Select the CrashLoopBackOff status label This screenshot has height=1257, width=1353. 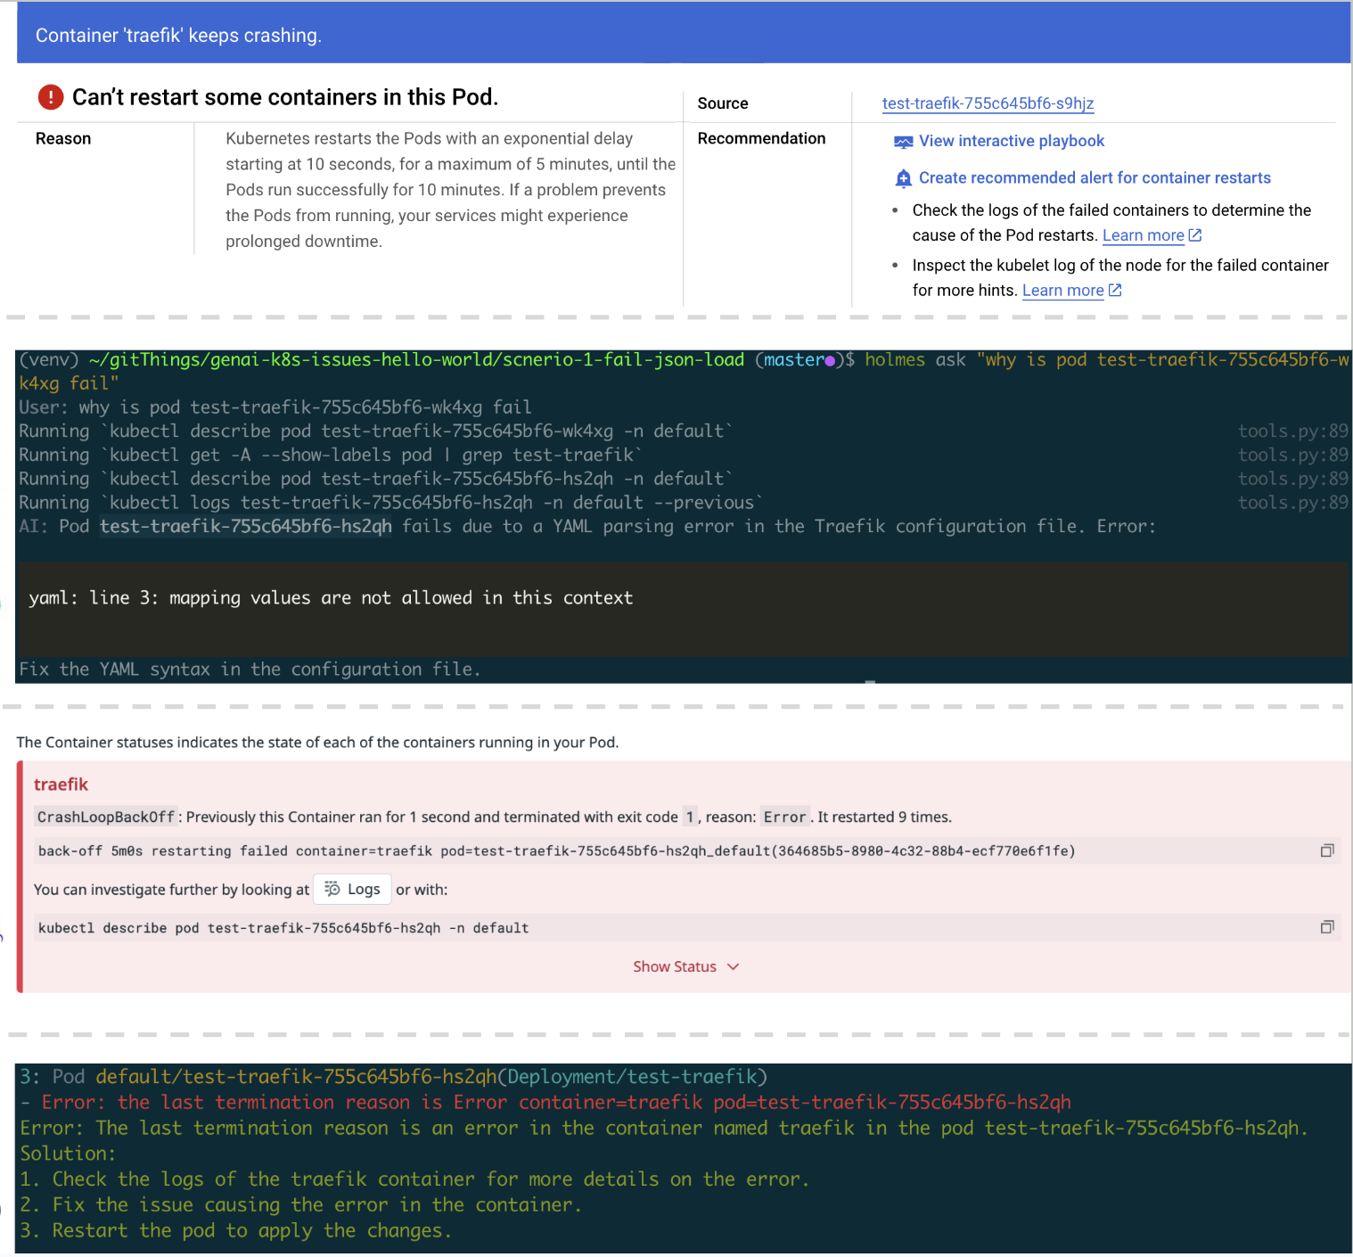[x=106, y=817]
